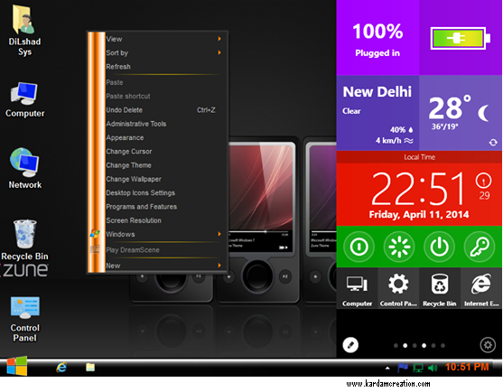Select the fourth page indicator dot
Screen dimensions: 503x392
click(424, 346)
